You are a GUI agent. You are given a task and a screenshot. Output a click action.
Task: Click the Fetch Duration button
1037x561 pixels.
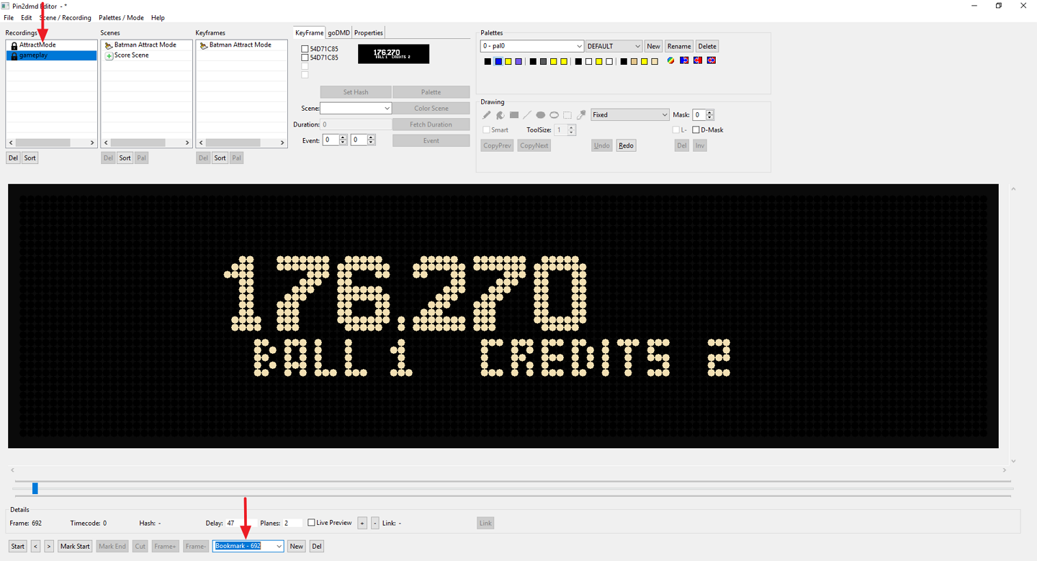coord(431,124)
